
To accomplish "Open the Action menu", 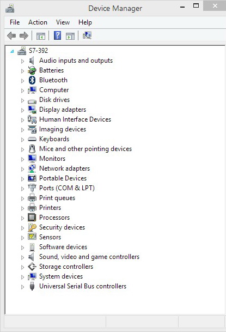I will tap(38, 22).
